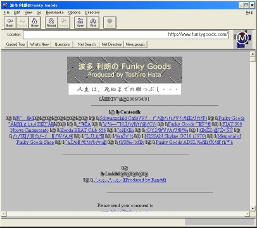Open the NISSAN Skyline GC10 link

(x=175, y=136)
